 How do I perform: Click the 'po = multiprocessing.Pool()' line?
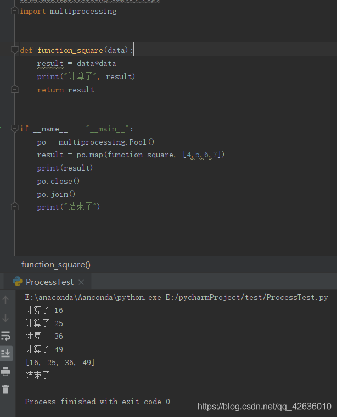click(96, 142)
